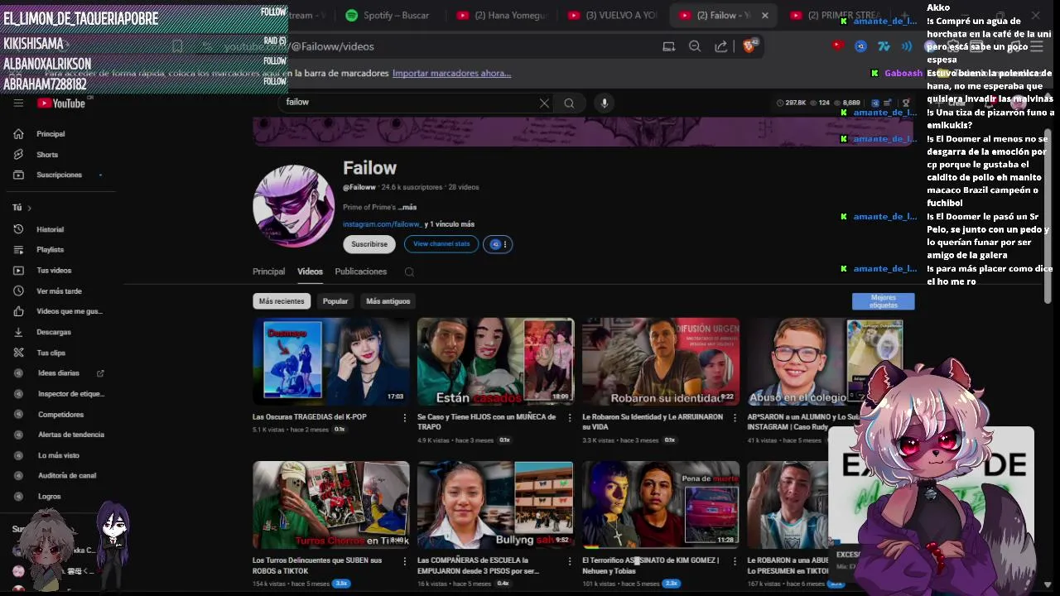Switch to channel Videos tab
Screen dimensions: 1060x596
[x=310, y=272]
